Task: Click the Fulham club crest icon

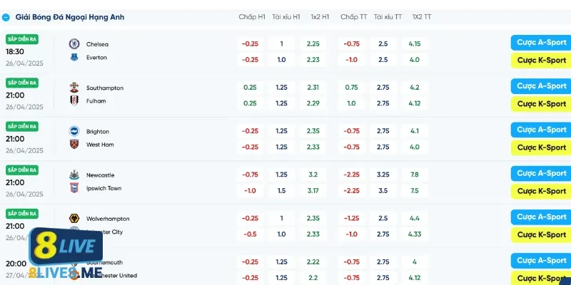Action: (74, 101)
